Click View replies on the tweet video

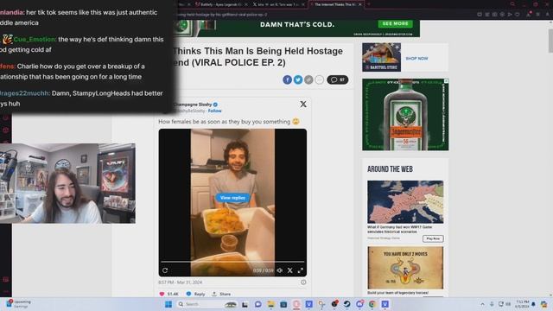pyautogui.click(x=232, y=198)
